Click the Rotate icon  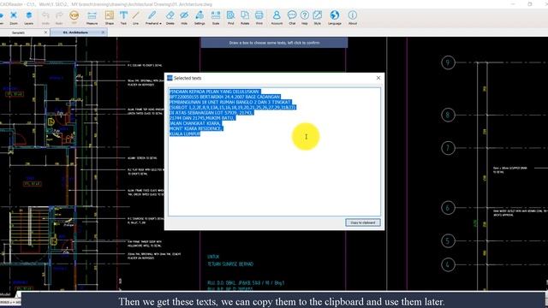(245, 17)
